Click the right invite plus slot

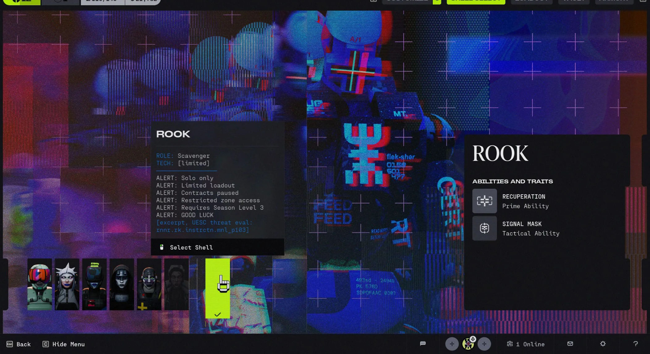pyautogui.click(x=484, y=344)
